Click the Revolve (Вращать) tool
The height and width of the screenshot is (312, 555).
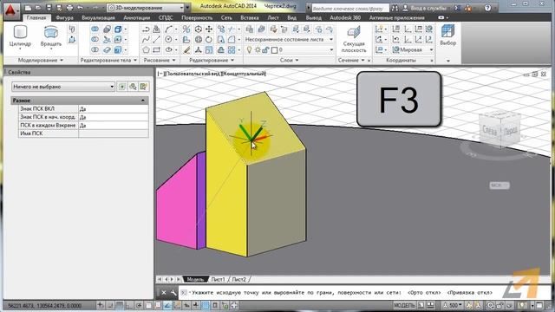pyautogui.click(x=51, y=36)
